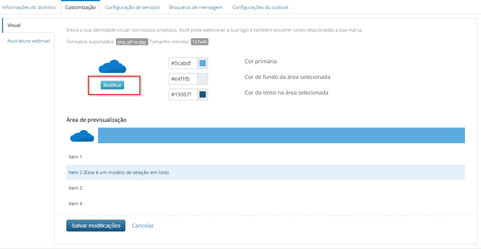Click the blue preview header bar
Image resolution: width=481 pixels, height=249 pixels.
click(281, 135)
